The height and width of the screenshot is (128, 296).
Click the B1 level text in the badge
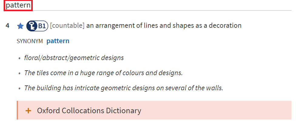[x=42, y=26]
